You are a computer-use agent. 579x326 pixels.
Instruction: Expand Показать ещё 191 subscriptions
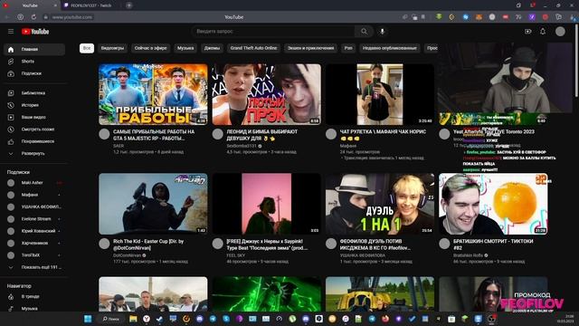pos(34,267)
